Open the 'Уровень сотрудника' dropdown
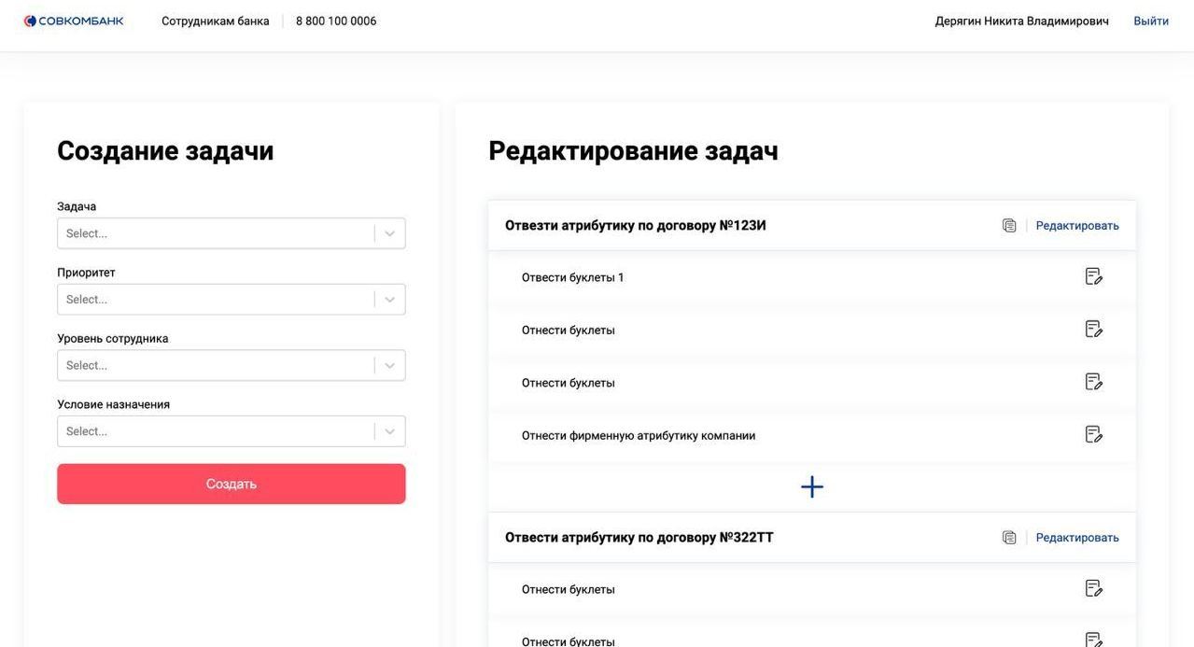This screenshot has height=647, width=1194. (x=231, y=365)
